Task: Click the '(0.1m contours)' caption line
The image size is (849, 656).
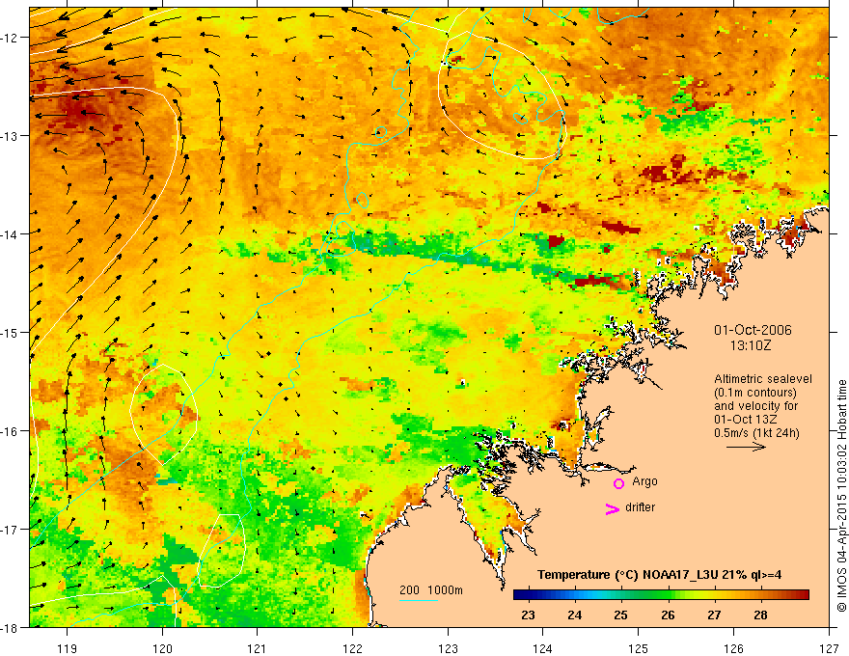Action: click(755, 393)
